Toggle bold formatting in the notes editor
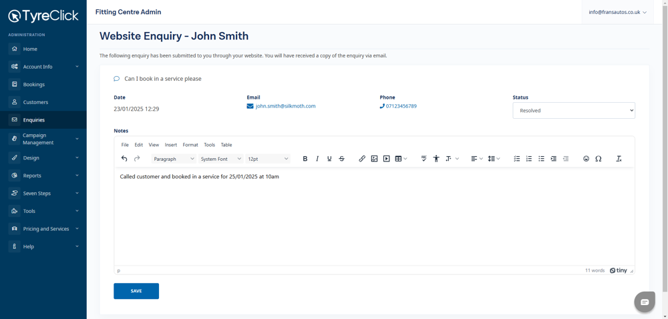 [x=305, y=159]
